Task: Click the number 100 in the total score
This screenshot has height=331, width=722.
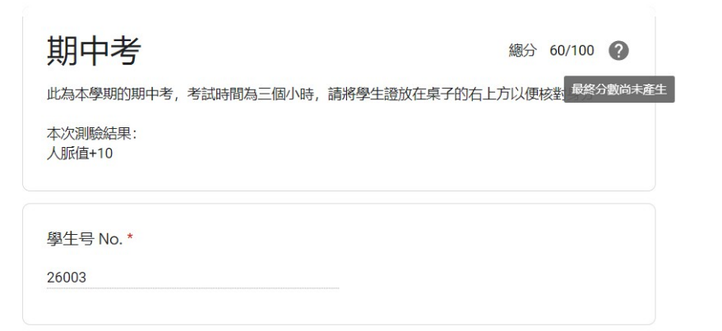Action: [583, 51]
